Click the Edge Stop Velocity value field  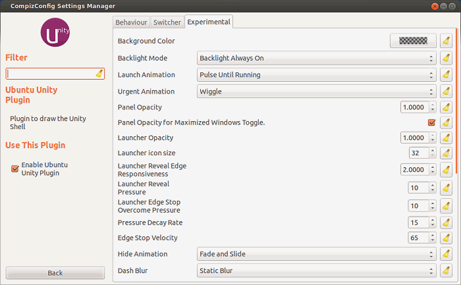(419, 238)
